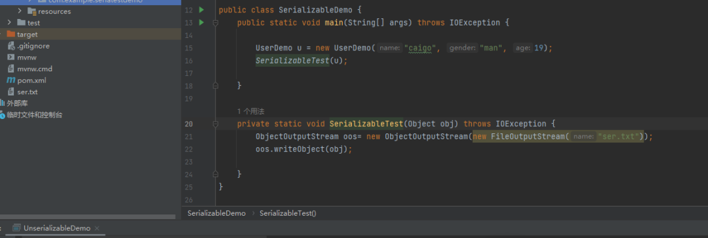Click the SerializableTest() breadcrumb

pos(288,213)
